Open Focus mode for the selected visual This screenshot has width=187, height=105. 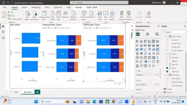click(120, 84)
